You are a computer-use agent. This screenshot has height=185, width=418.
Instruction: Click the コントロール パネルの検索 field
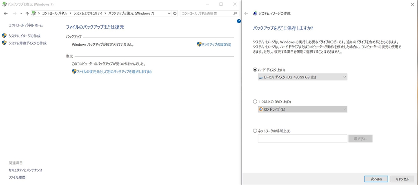point(206,13)
